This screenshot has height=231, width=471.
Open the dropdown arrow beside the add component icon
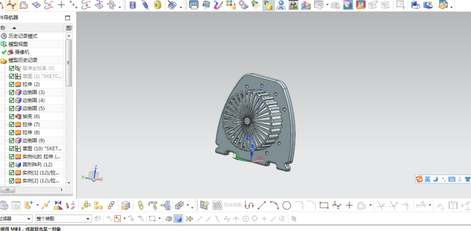[38, 206]
